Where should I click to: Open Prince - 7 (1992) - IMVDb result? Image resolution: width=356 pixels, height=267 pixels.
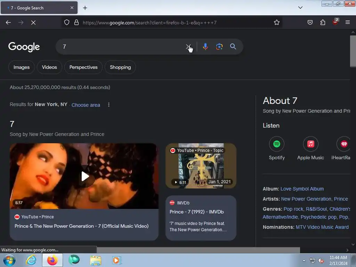[197, 212]
